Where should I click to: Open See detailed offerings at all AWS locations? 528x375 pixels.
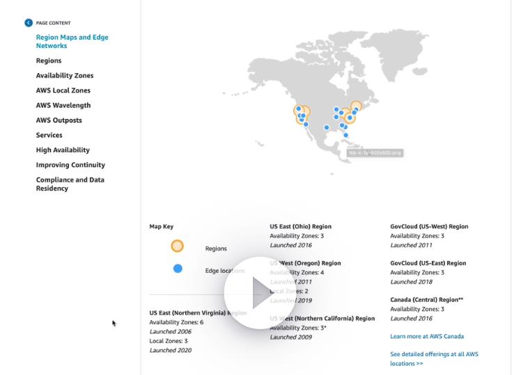tap(434, 358)
